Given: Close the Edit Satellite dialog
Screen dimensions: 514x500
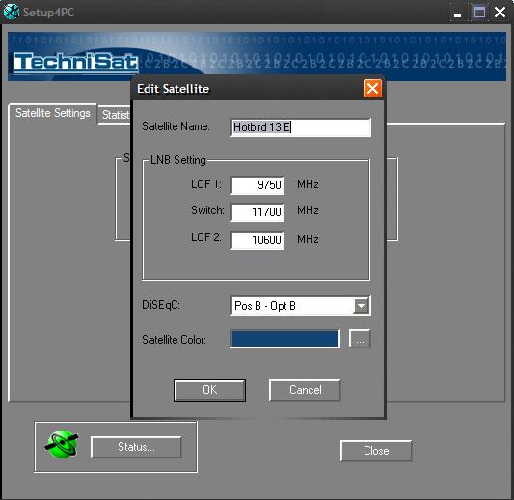Looking at the screenshot, I should tap(372, 88).
